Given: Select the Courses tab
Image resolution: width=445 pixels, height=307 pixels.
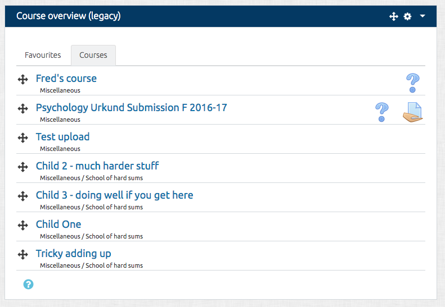Looking at the screenshot, I should point(93,55).
